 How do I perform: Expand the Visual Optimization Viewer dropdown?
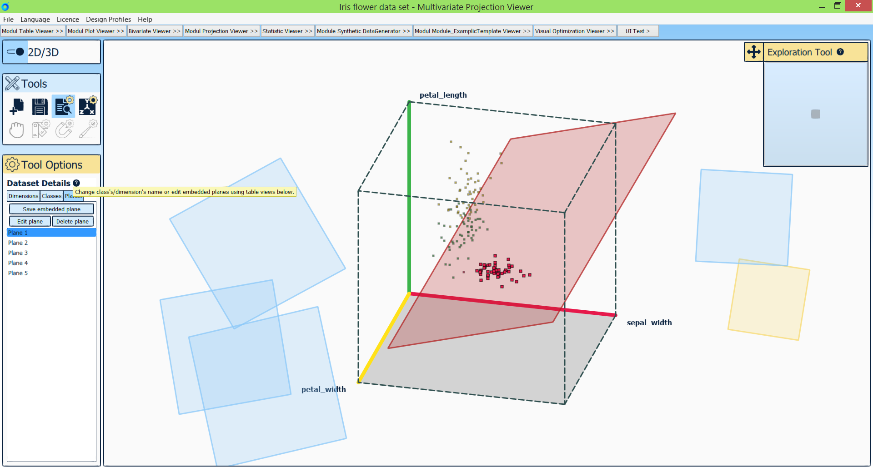coord(574,31)
